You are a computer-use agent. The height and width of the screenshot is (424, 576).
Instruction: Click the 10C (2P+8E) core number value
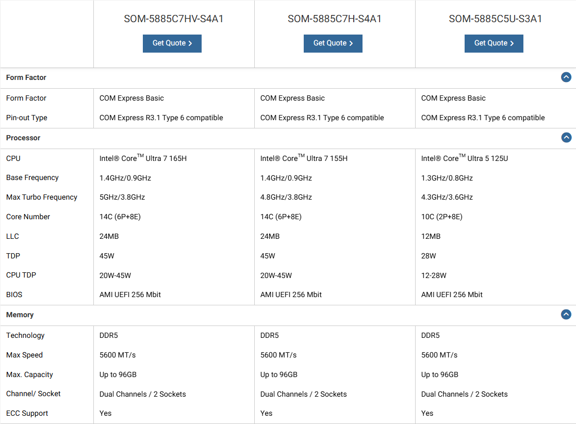pyautogui.click(x=442, y=217)
